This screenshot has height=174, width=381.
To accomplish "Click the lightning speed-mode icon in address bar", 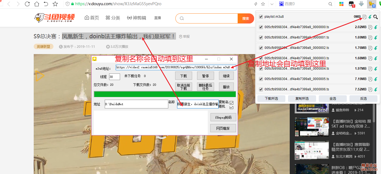I will (256, 4).
